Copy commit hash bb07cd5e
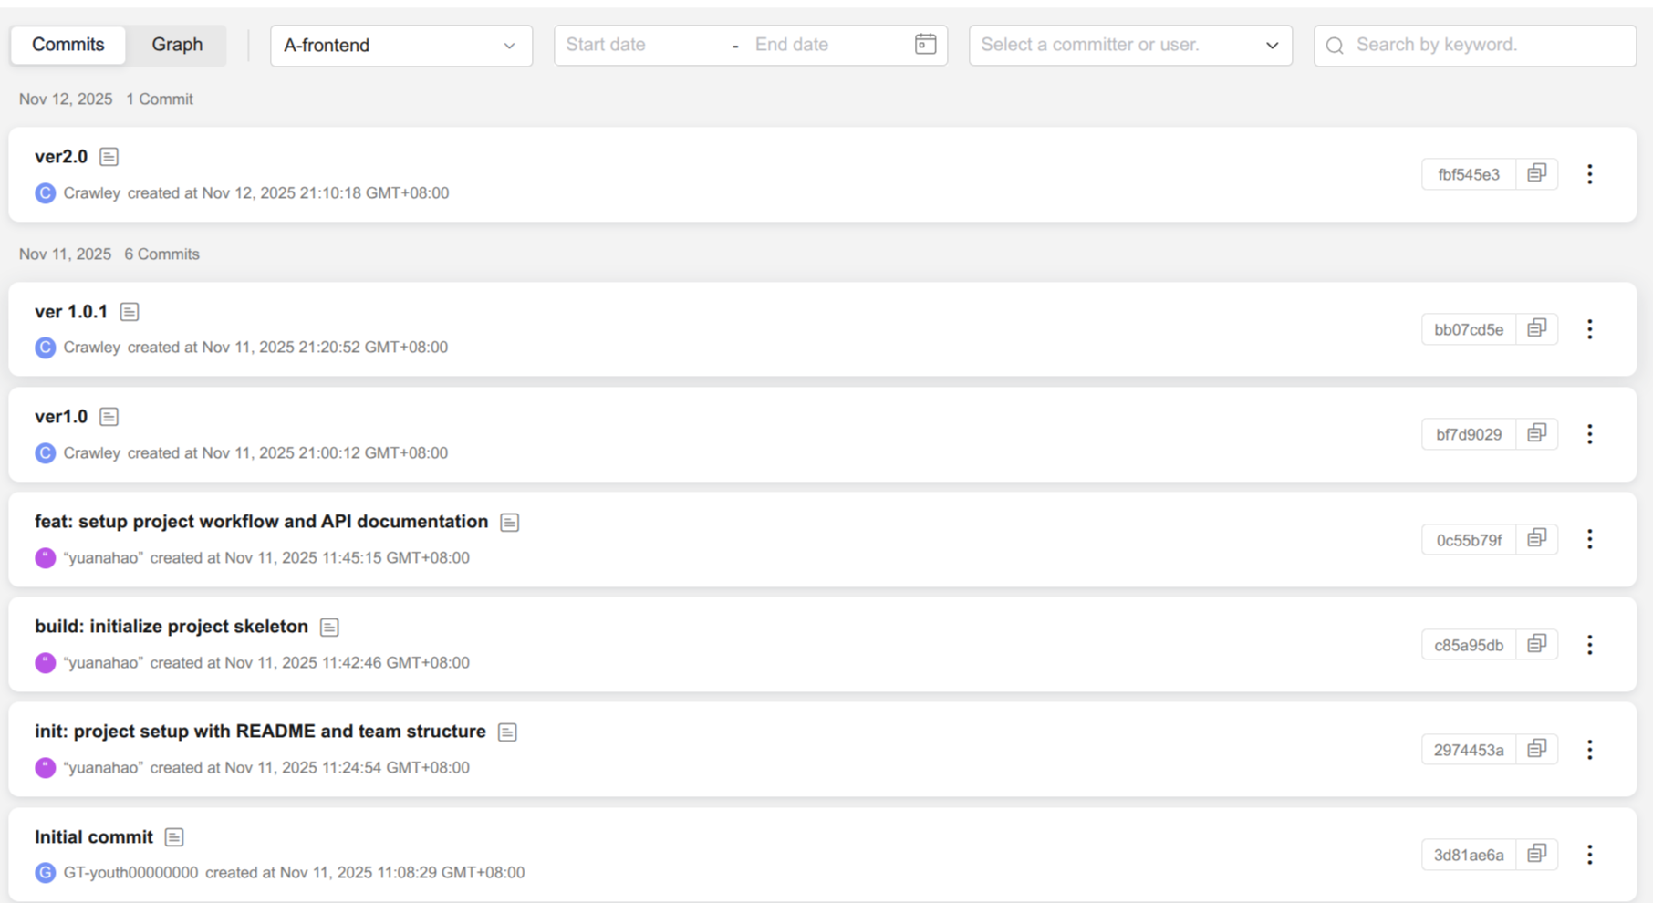 pos(1537,328)
